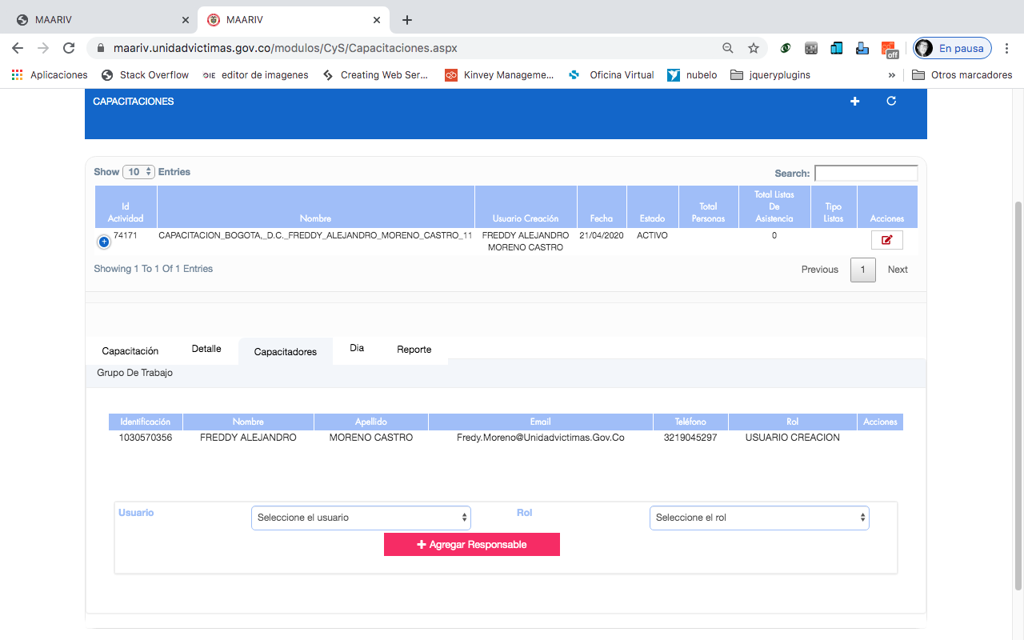Open the Seleccione el usuario dropdown
Screen dimensions: 1024x640
(361, 518)
